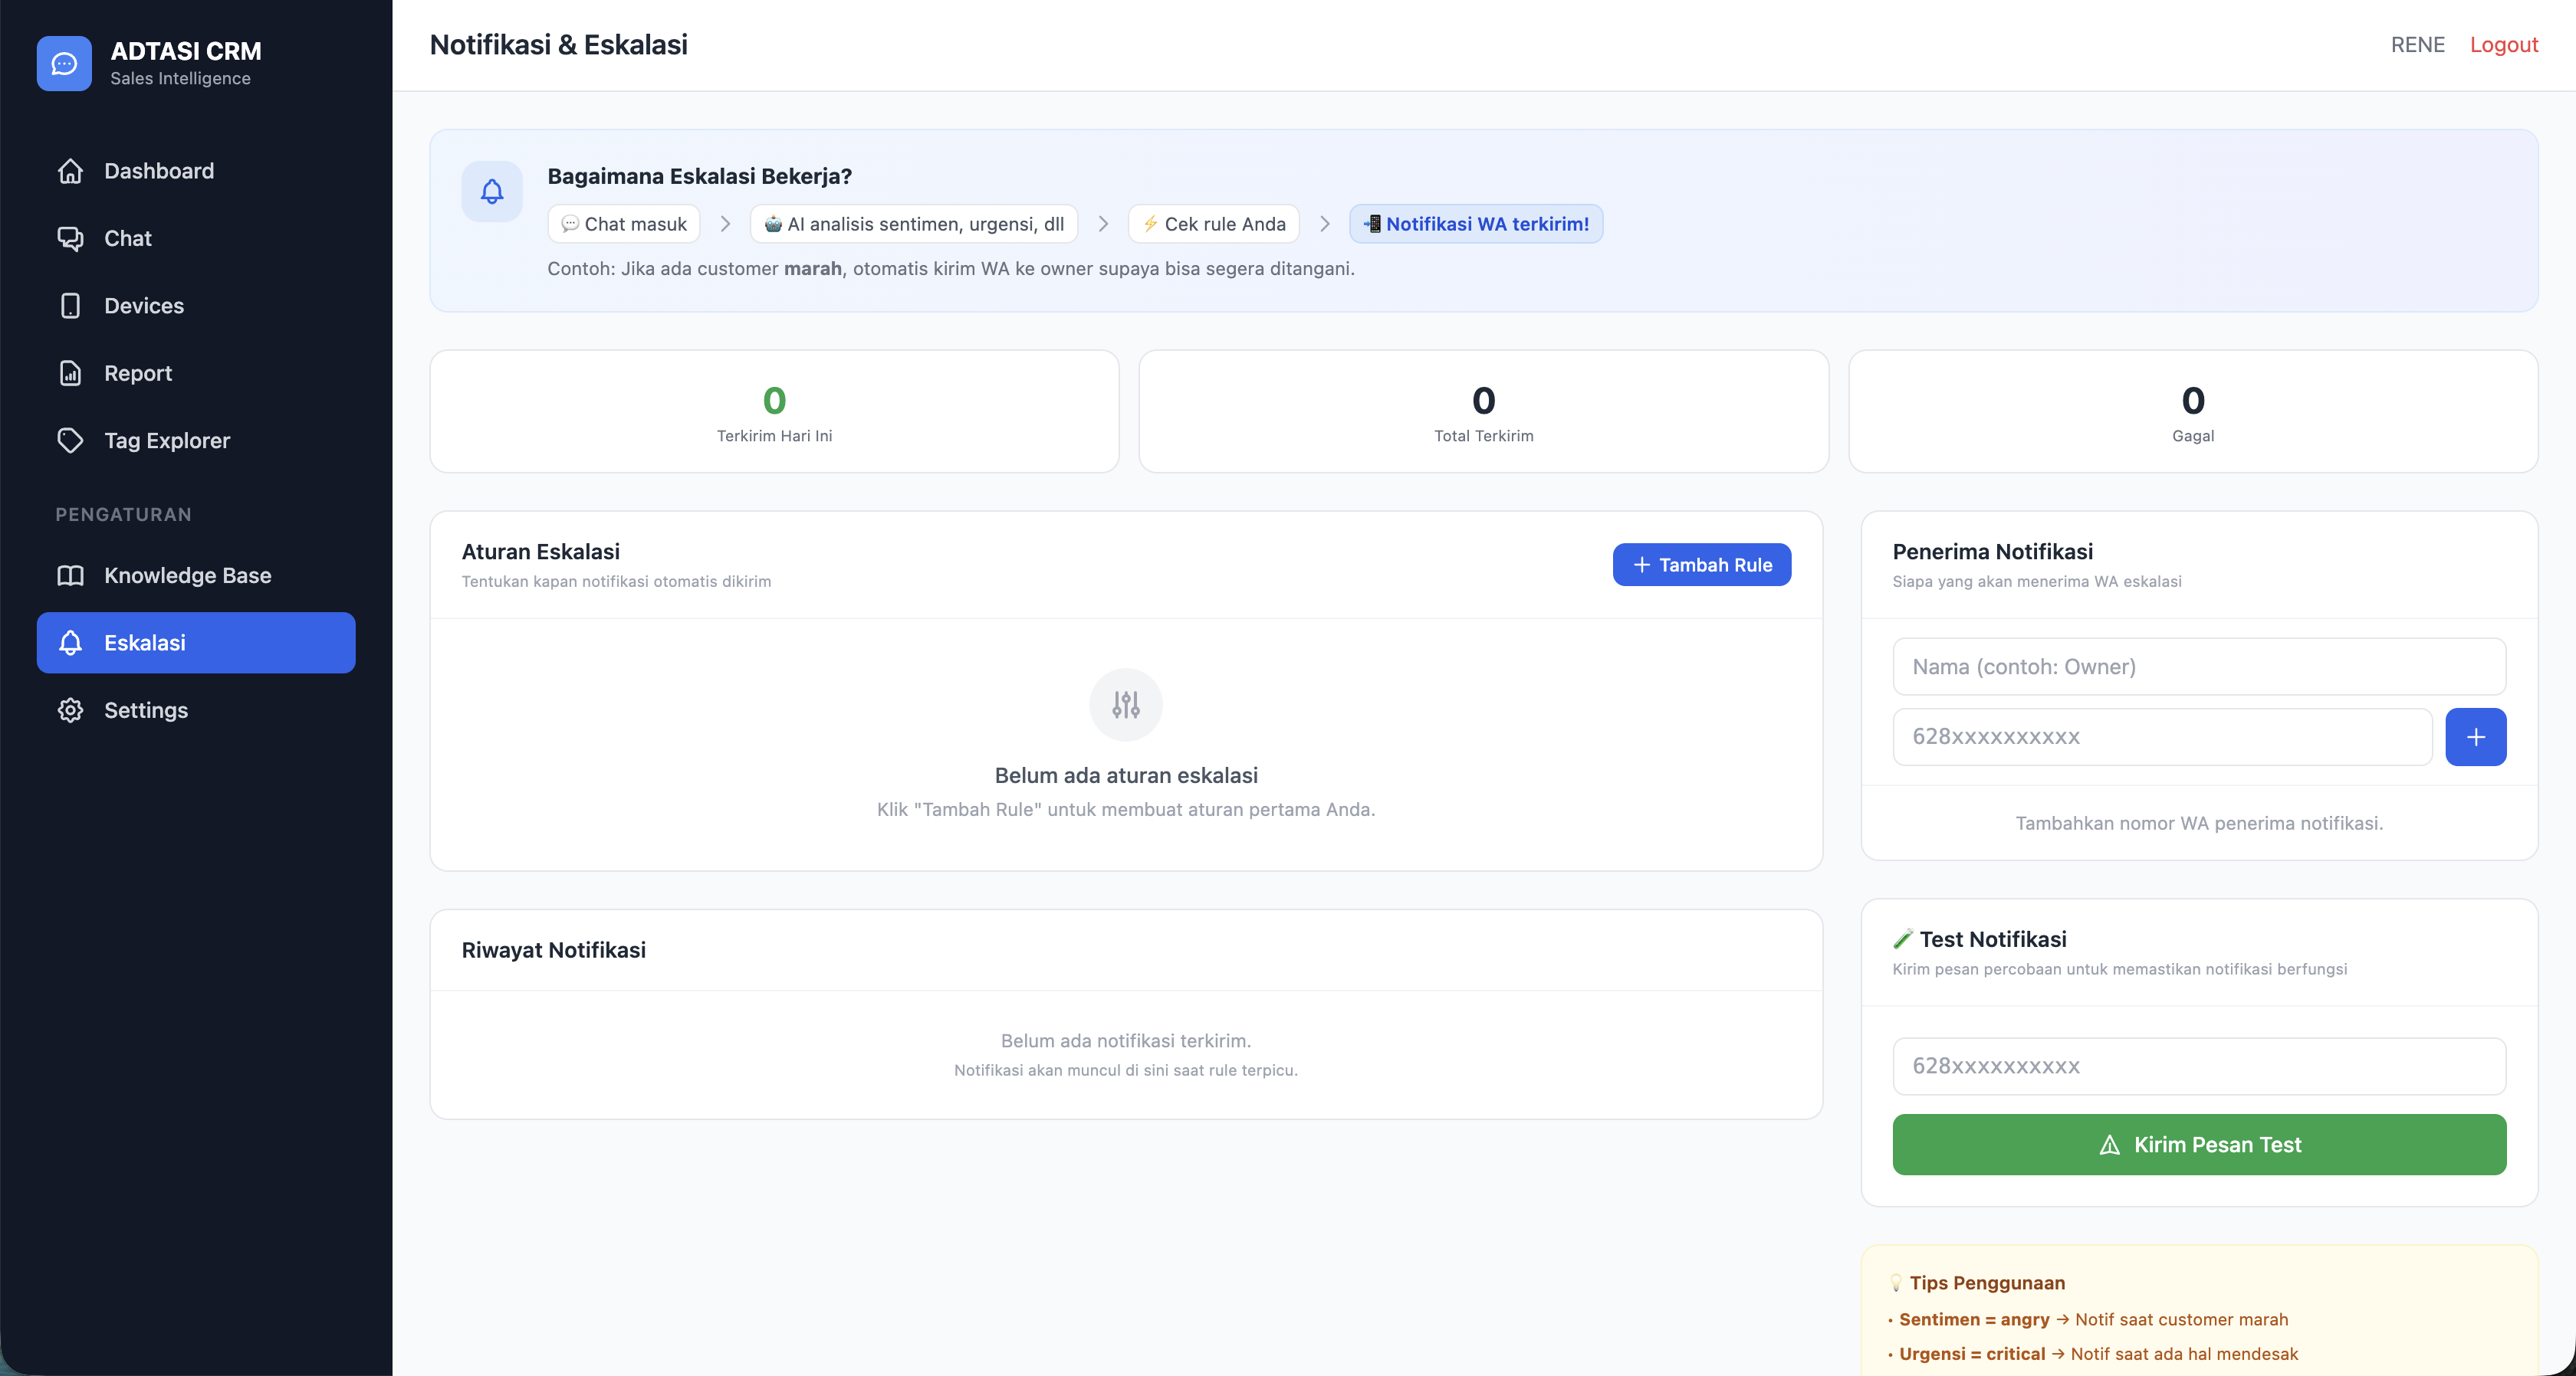Click the Settings gear icon
2576x1376 pixels.
70,710
